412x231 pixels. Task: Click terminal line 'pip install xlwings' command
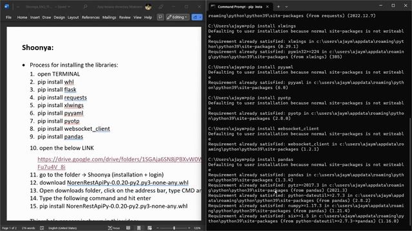pyautogui.click(x=272, y=26)
